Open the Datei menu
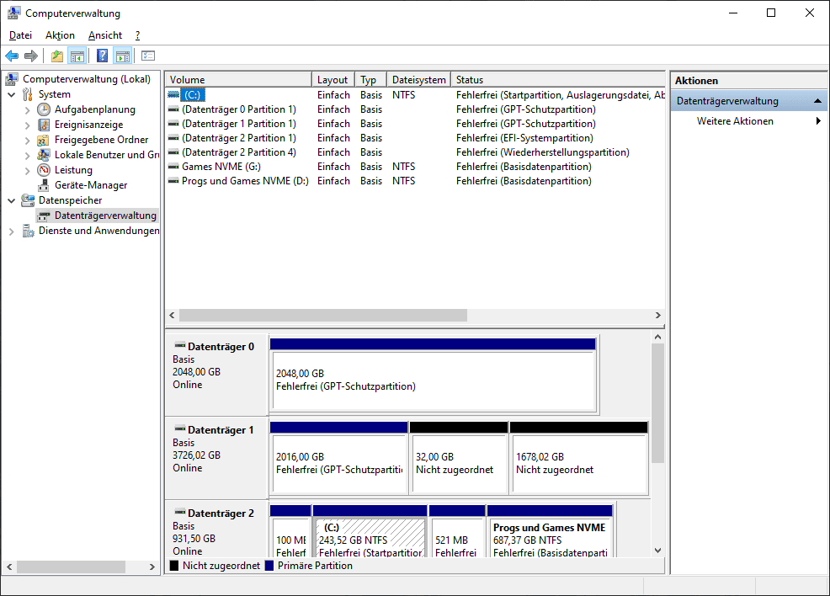The height and width of the screenshot is (596, 830). click(21, 35)
